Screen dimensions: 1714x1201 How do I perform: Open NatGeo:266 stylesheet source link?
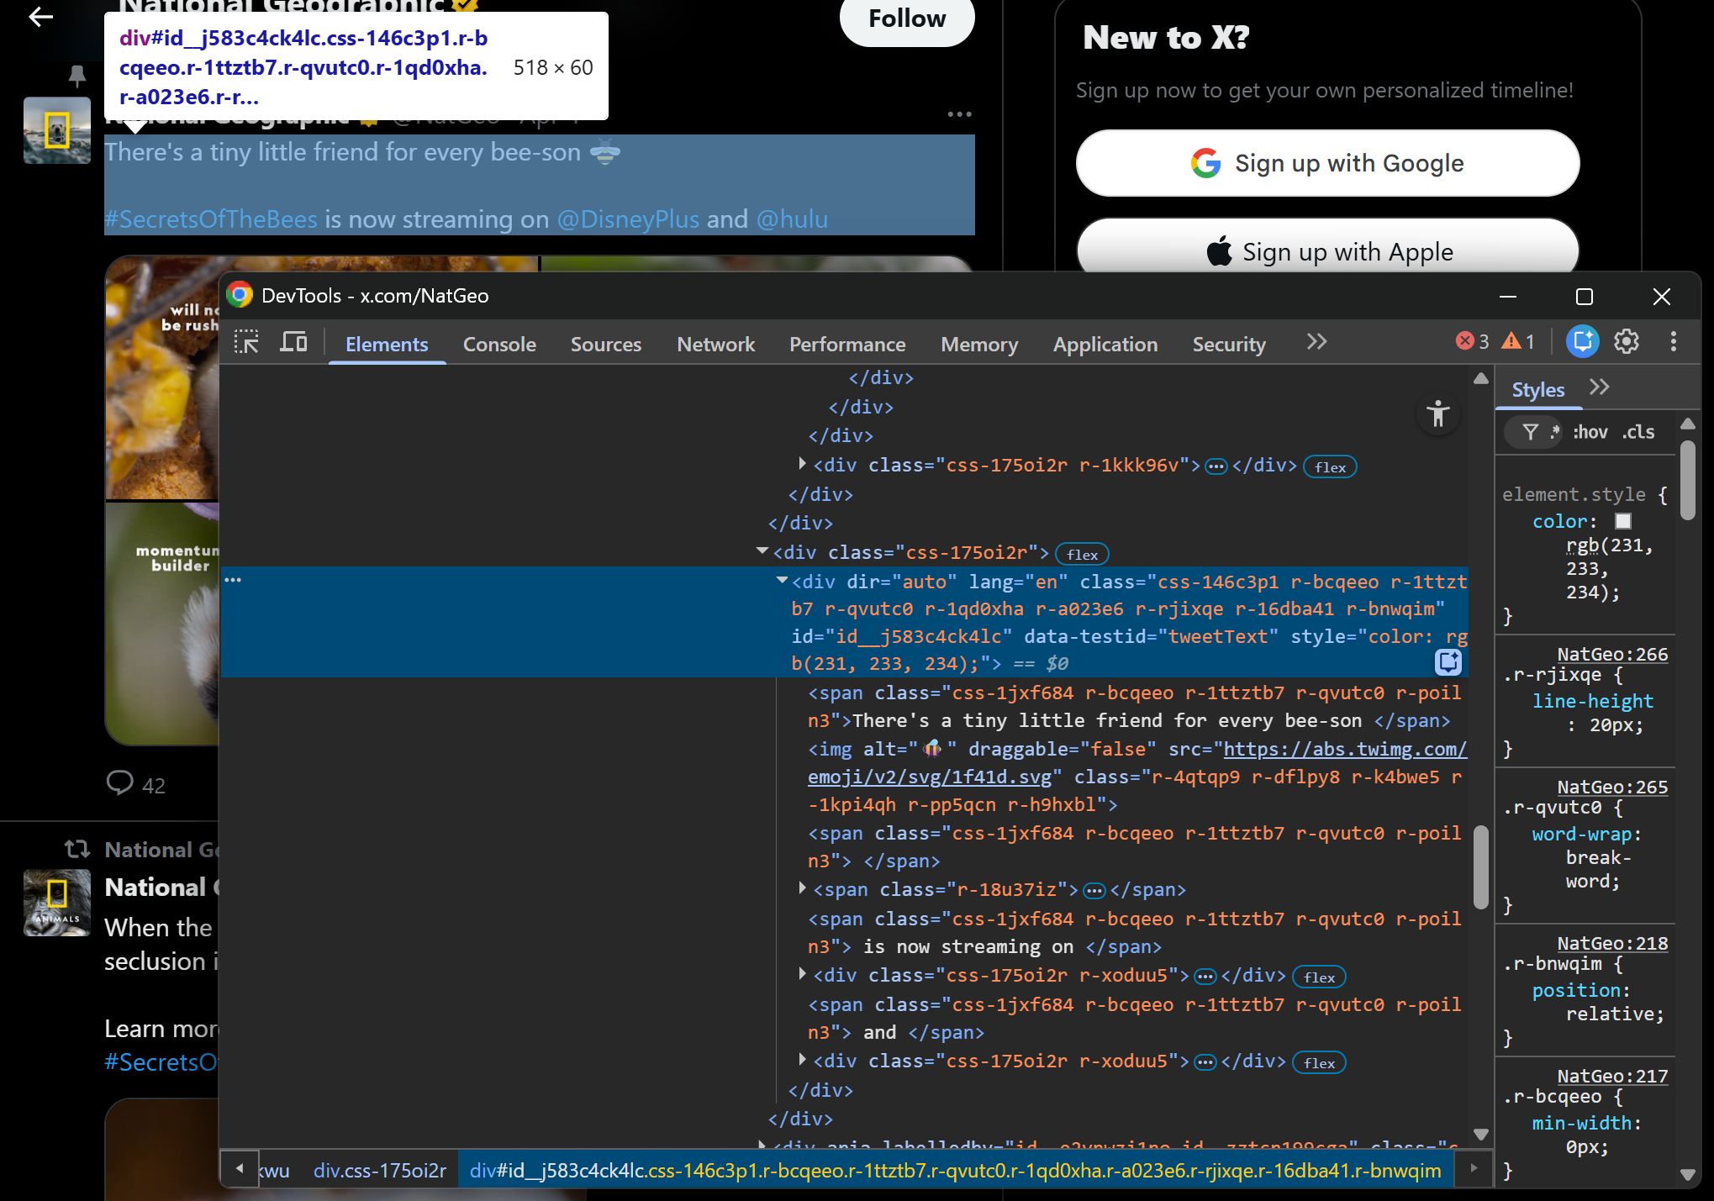pos(1612,653)
